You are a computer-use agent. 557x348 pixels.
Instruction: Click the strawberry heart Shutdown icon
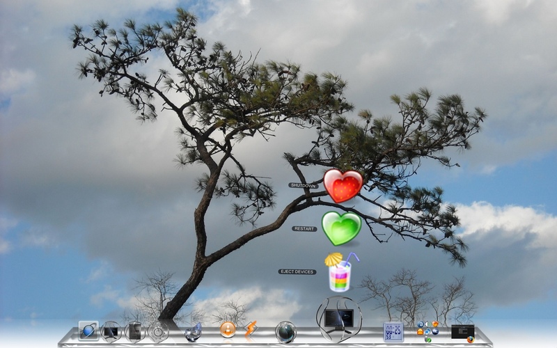point(343,186)
